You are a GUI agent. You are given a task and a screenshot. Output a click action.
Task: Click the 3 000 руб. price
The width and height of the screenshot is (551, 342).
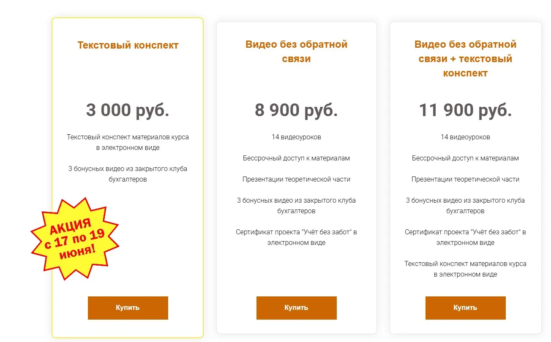coord(128,110)
